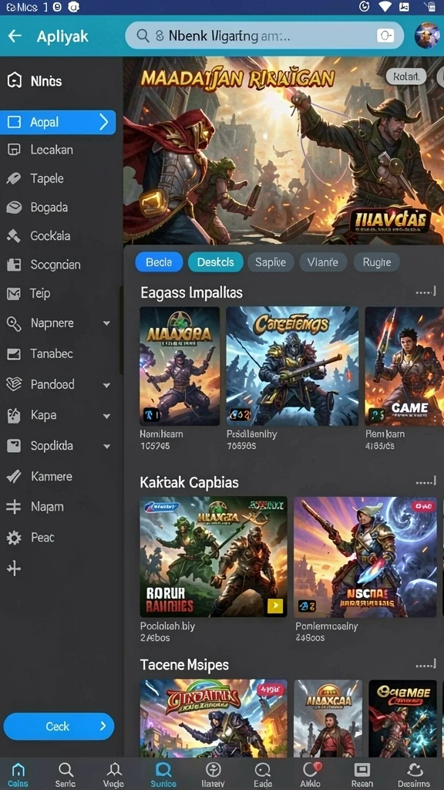Screen dimensions: 444x790
Task: Click the Pandoed layered icon
Action: point(14,384)
